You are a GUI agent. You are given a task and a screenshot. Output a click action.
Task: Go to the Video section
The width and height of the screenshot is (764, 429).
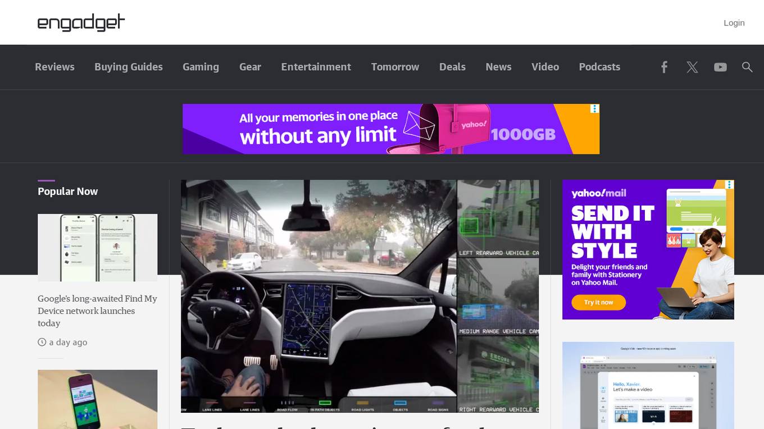pyautogui.click(x=545, y=67)
